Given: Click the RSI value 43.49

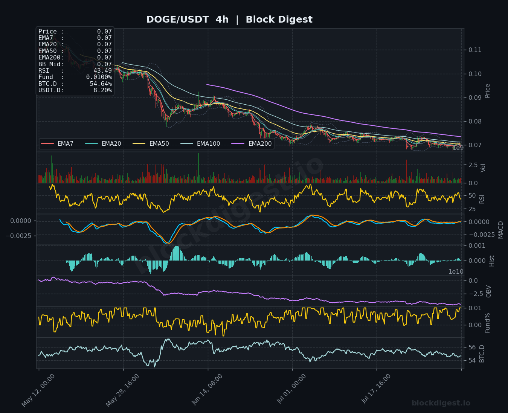Looking at the screenshot, I should tap(102, 71).
